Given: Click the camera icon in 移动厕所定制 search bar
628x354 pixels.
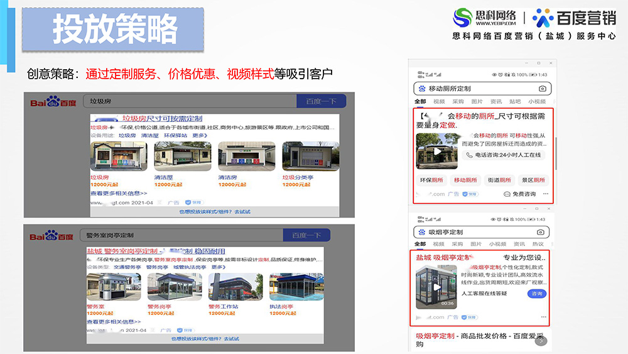Looking at the screenshot, I should pos(542,89).
